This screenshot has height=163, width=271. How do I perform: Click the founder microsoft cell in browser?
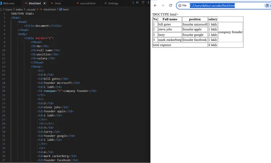point(195,24)
